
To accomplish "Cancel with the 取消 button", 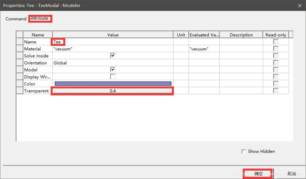I will coord(291,173).
